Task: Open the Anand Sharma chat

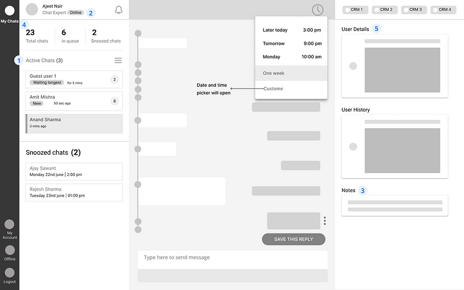Action: click(74, 124)
